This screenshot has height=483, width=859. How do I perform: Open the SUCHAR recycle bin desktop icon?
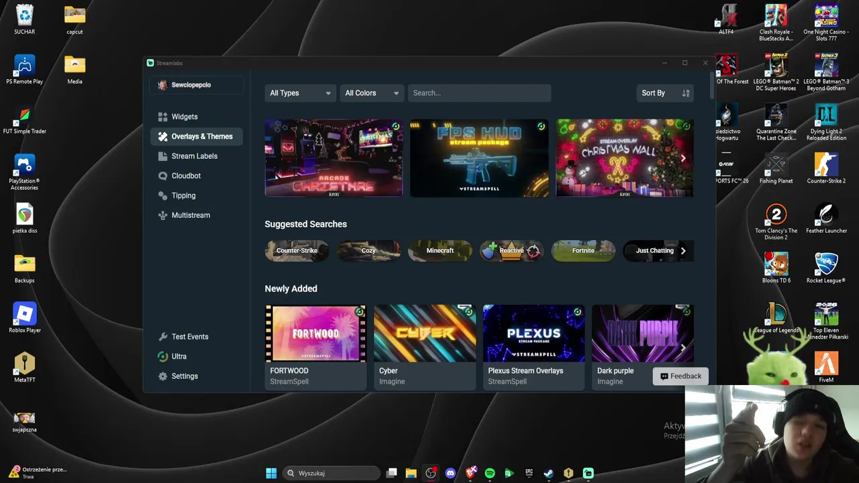(25, 19)
